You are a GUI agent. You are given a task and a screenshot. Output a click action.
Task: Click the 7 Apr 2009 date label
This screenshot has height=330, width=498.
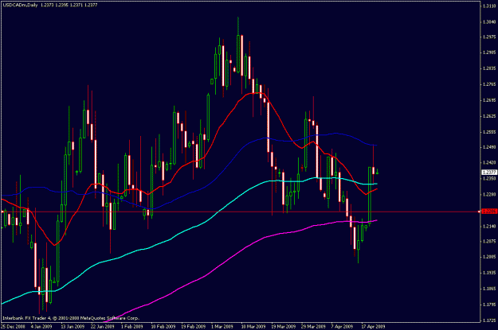coord(342,327)
